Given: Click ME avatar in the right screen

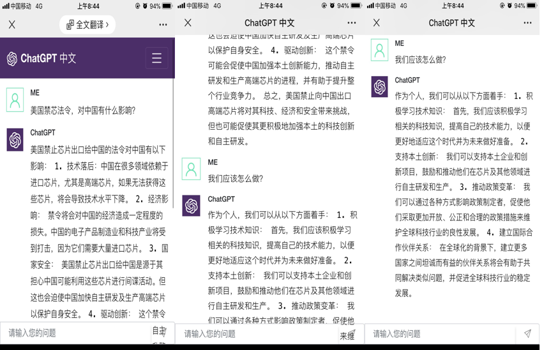Looking at the screenshot, I should click(379, 50).
